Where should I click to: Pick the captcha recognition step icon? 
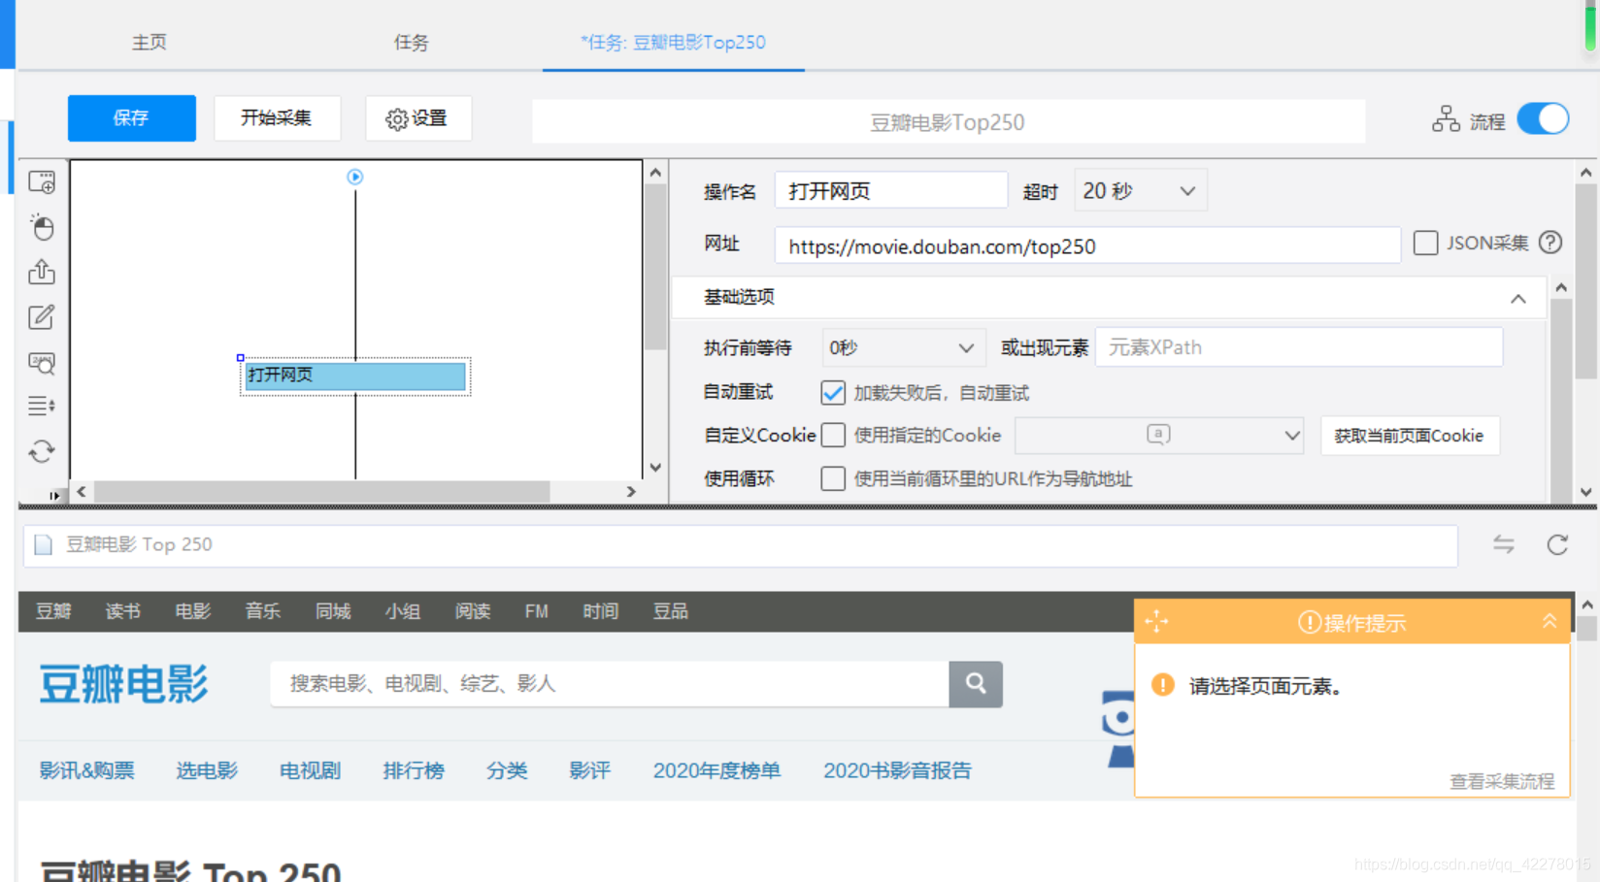(x=42, y=363)
